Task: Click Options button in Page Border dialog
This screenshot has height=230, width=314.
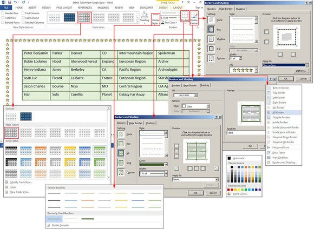Action: (301, 71)
